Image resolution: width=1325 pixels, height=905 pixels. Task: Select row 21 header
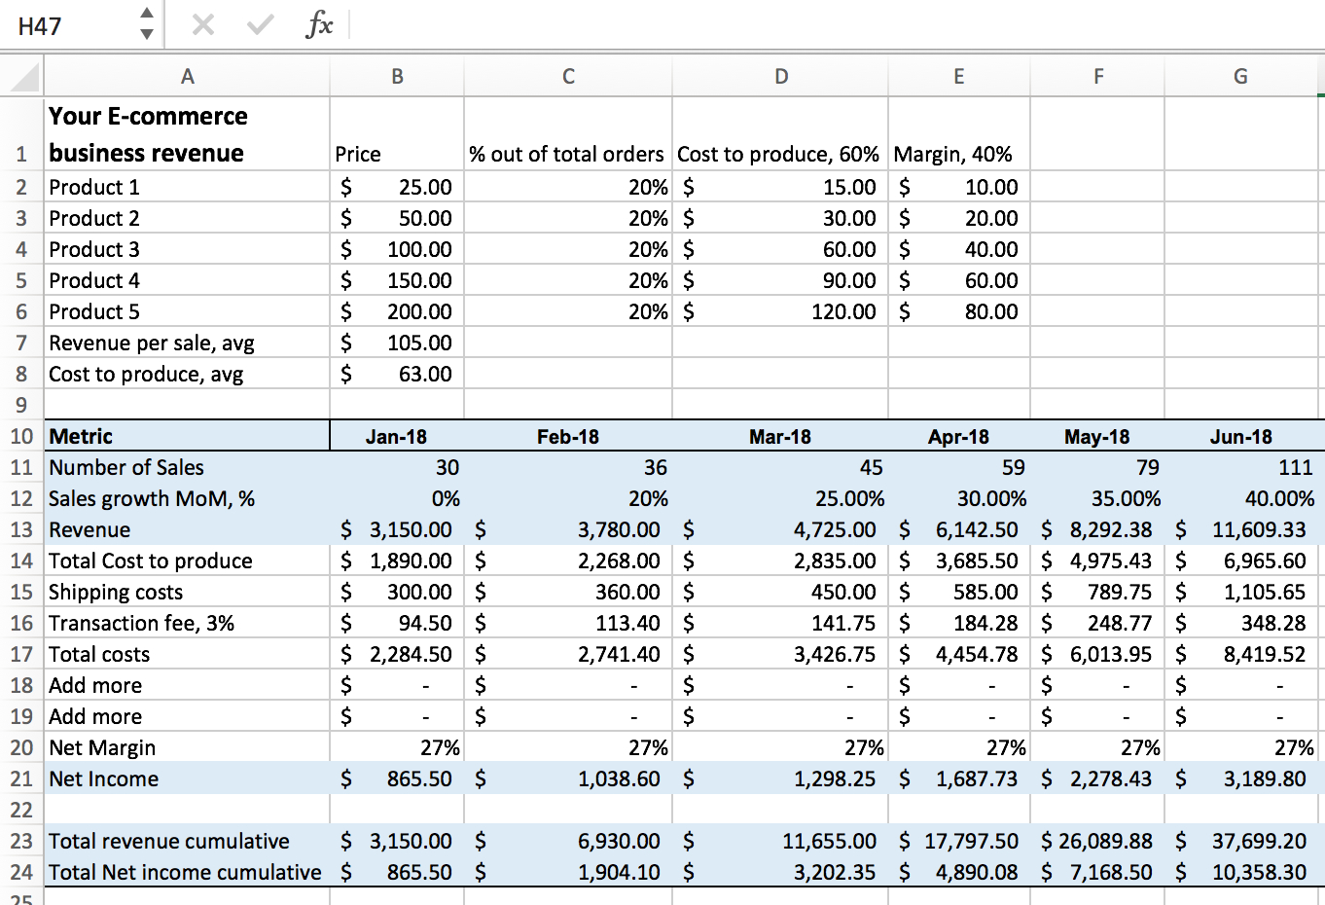pyautogui.click(x=21, y=778)
